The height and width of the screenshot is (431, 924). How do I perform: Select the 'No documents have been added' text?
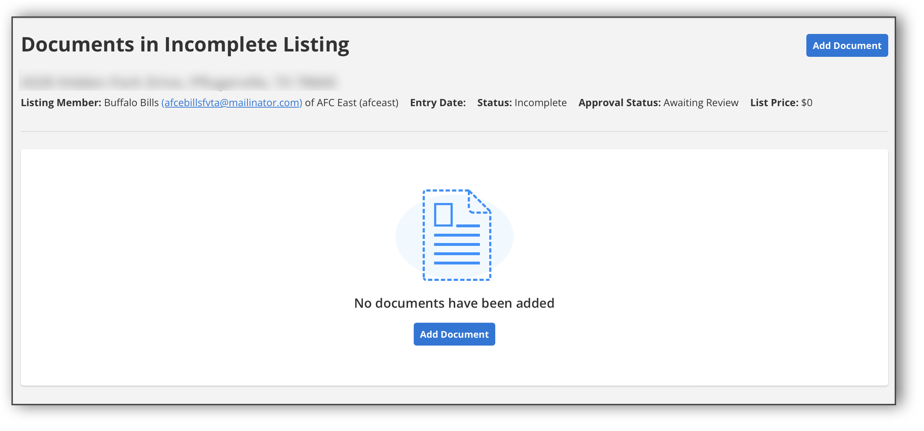[x=454, y=303]
